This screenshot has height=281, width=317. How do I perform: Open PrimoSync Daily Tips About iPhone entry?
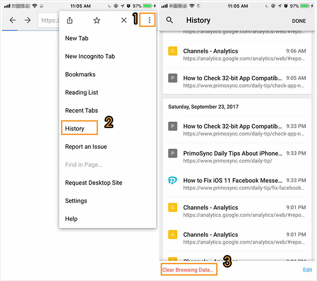tap(237, 157)
